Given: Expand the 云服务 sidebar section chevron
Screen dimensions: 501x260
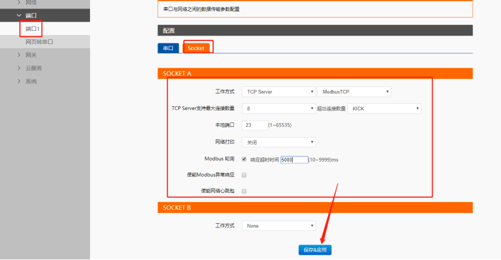Looking at the screenshot, I should (x=19, y=68).
